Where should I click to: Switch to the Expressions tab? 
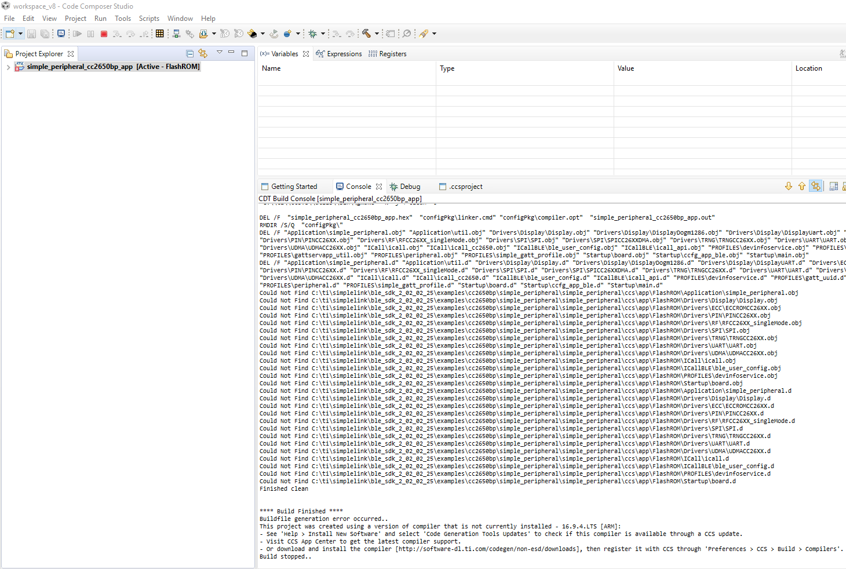[x=339, y=54]
